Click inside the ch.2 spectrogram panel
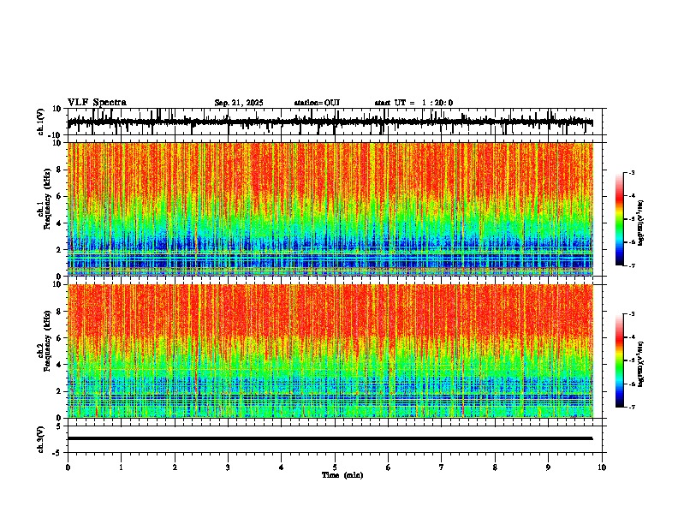This screenshot has width=678, height=524. tap(330, 351)
